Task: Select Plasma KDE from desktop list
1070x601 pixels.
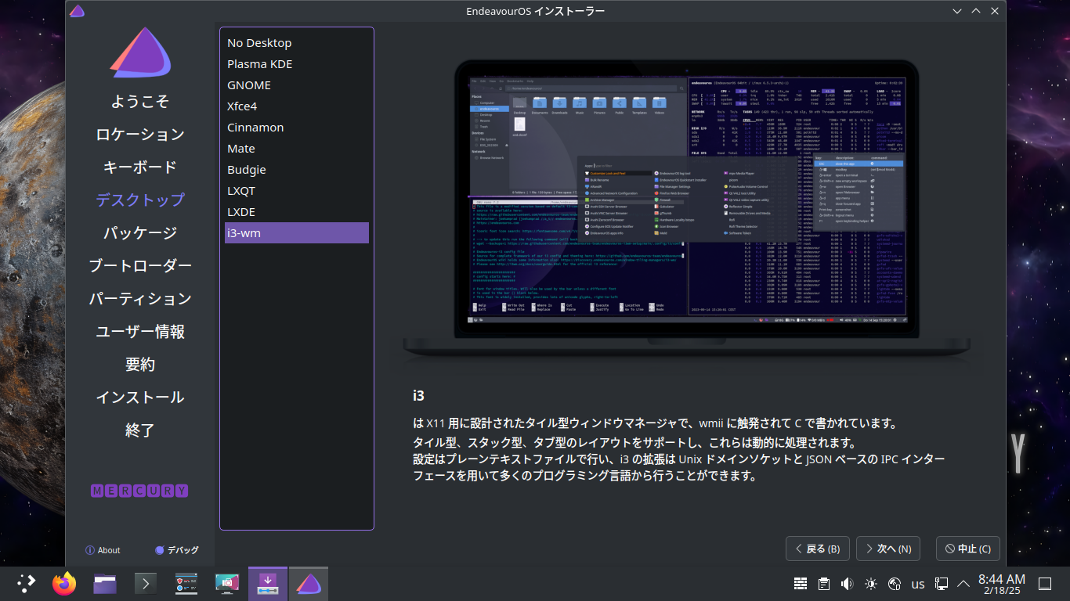Action: tap(259, 64)
